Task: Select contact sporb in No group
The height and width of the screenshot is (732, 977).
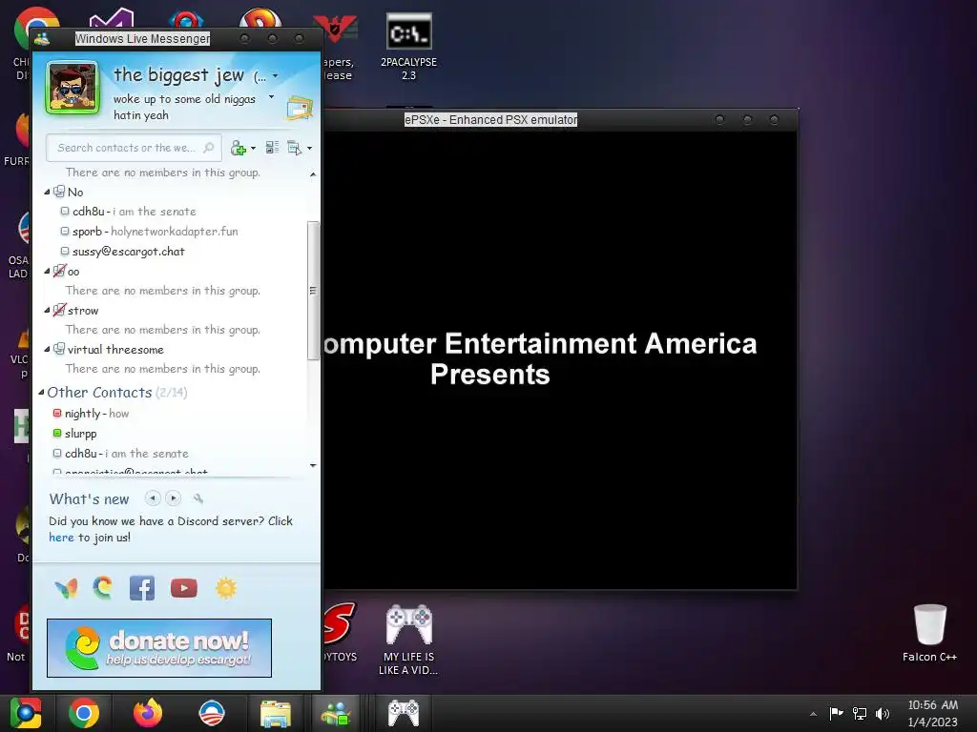Action: pos(150,232)
